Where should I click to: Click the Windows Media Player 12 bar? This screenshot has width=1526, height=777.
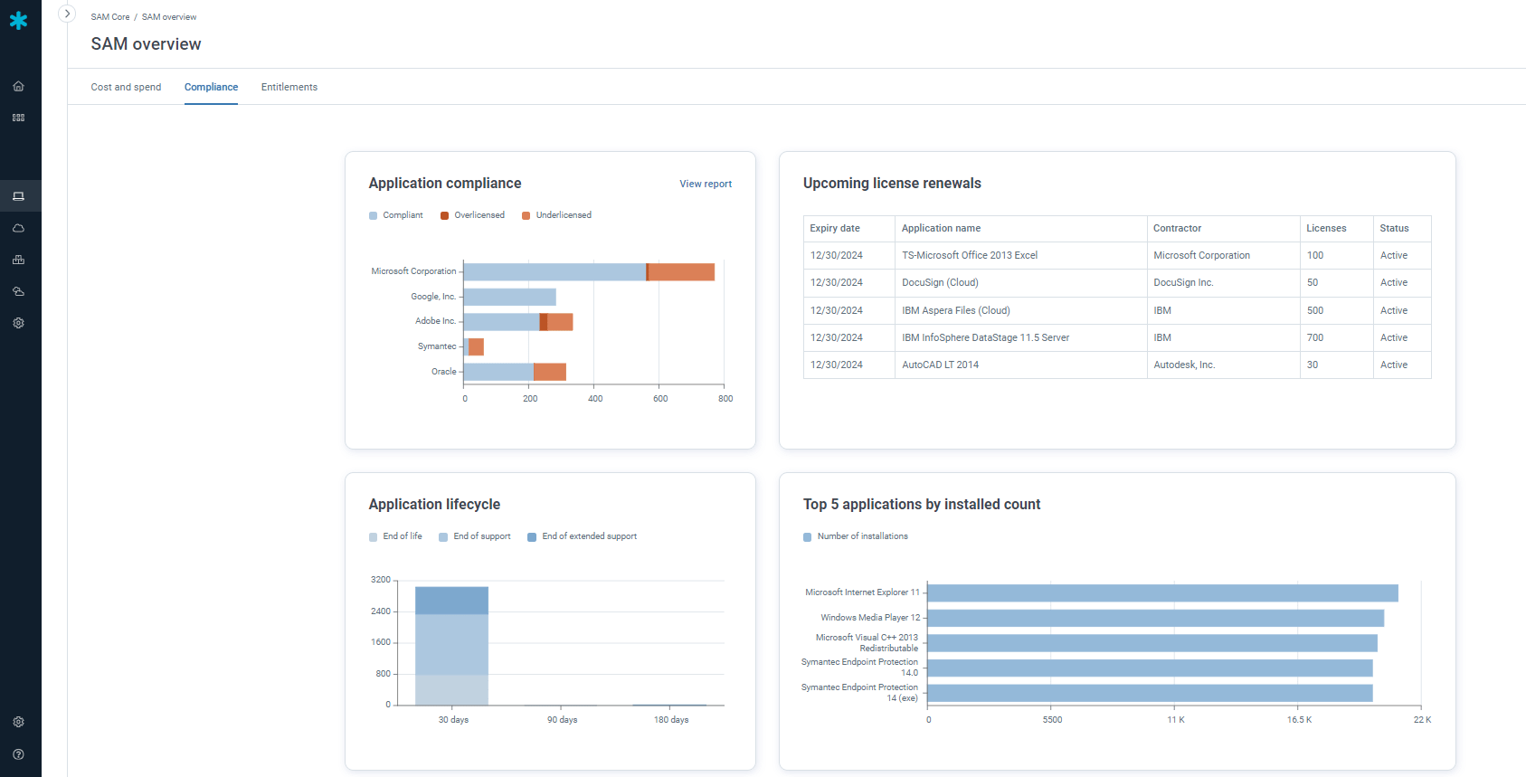(1156, 618)
